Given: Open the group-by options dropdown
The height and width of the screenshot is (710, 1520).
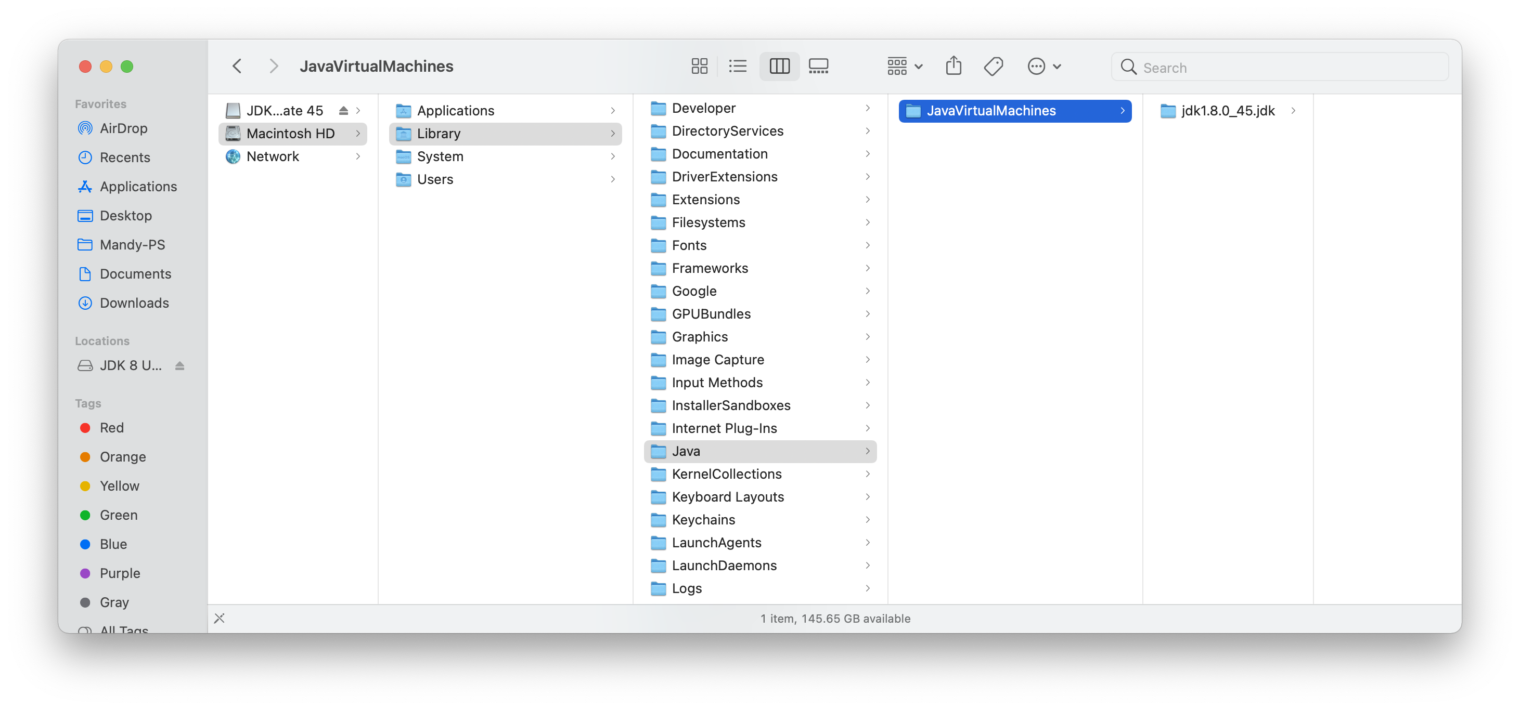Looking at the screenshot, I should pyautogui.click(x=905, y=66).
